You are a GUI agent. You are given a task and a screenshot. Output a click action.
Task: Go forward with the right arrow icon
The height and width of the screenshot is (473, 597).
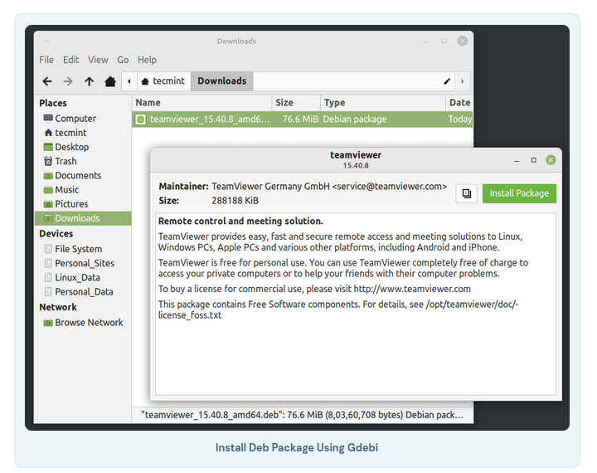click(x=68, y=81)
